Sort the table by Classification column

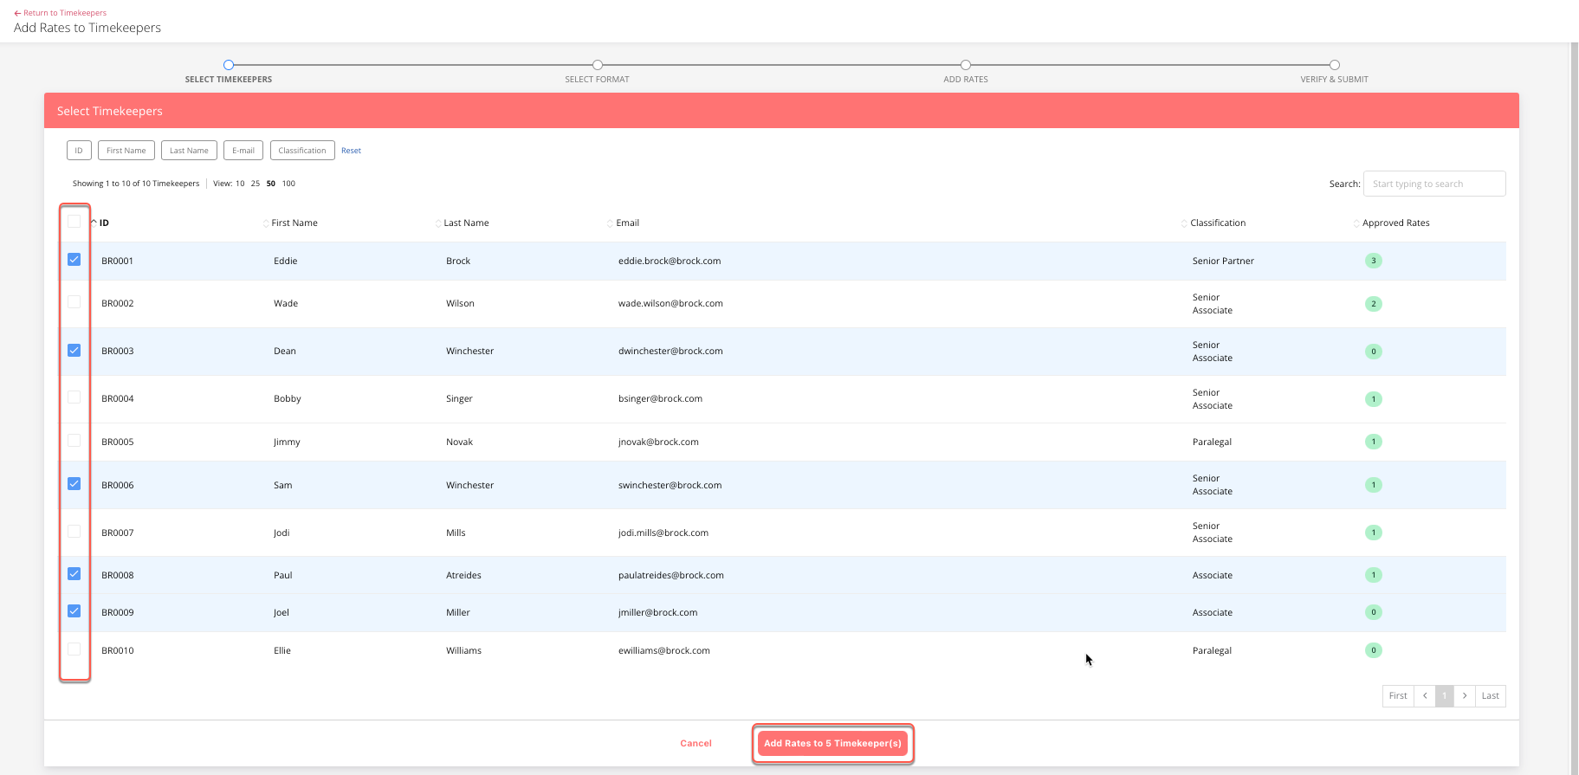tap(1217, 223)
